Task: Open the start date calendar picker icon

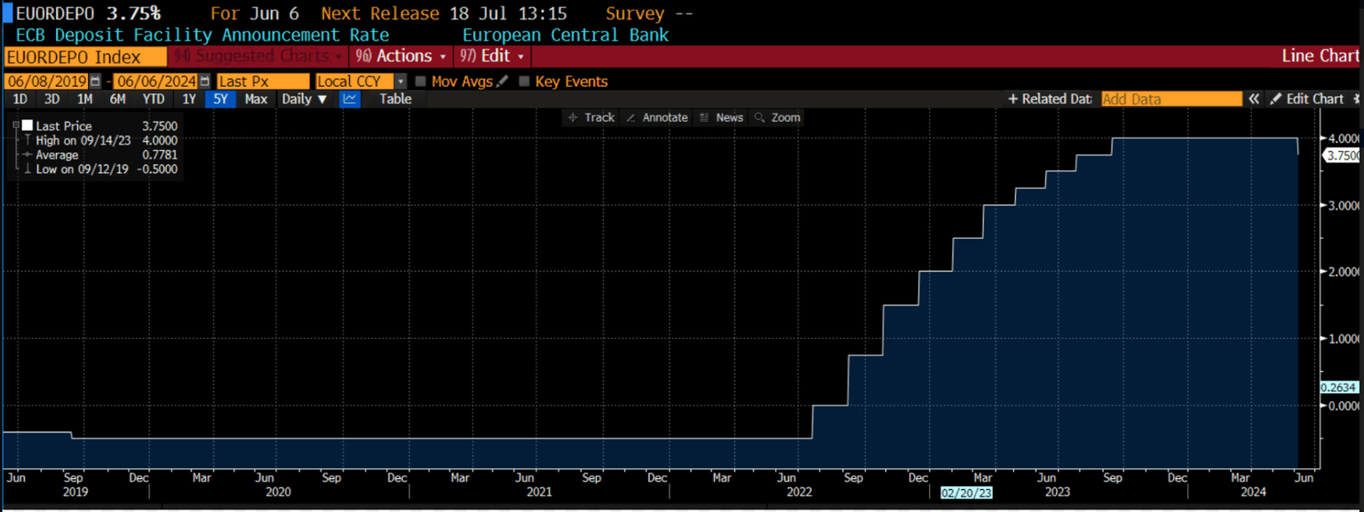Action: click(96, 82)
